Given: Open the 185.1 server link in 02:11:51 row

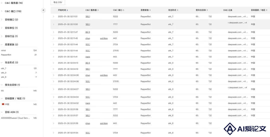Looking at the screenshot, I should (x=88, y=17).
